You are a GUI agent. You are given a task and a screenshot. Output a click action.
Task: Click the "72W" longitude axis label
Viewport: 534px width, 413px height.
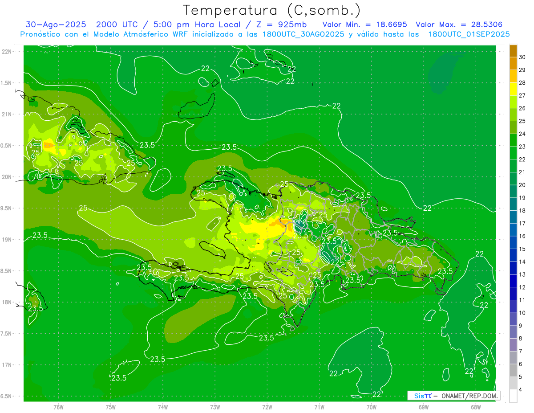267,407
